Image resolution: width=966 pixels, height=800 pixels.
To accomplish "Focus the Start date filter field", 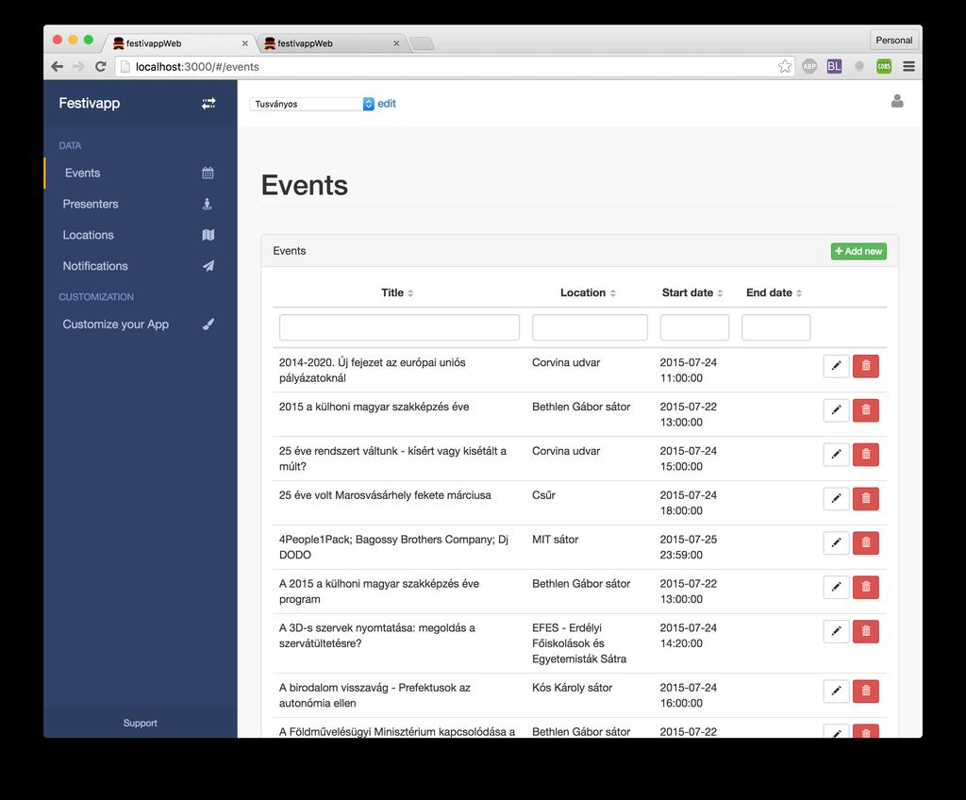I will pos(694,327).
